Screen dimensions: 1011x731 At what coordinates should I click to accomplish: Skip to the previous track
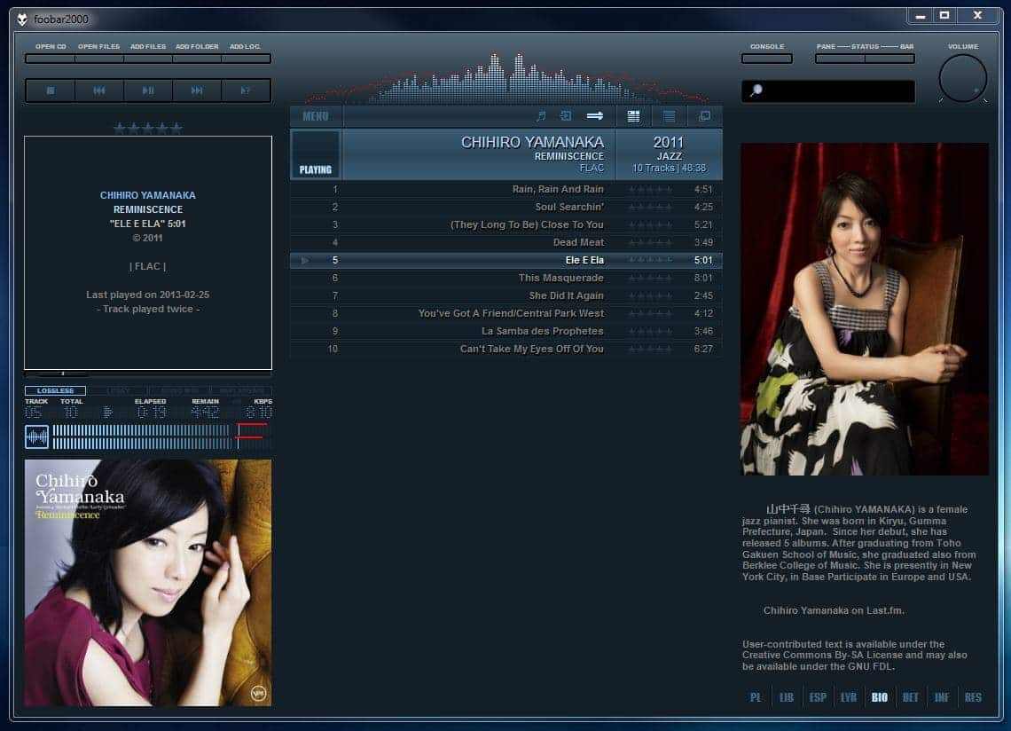(99, 91)
